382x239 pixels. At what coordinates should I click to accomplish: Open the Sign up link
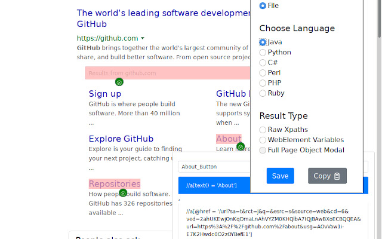click(105, 94)
